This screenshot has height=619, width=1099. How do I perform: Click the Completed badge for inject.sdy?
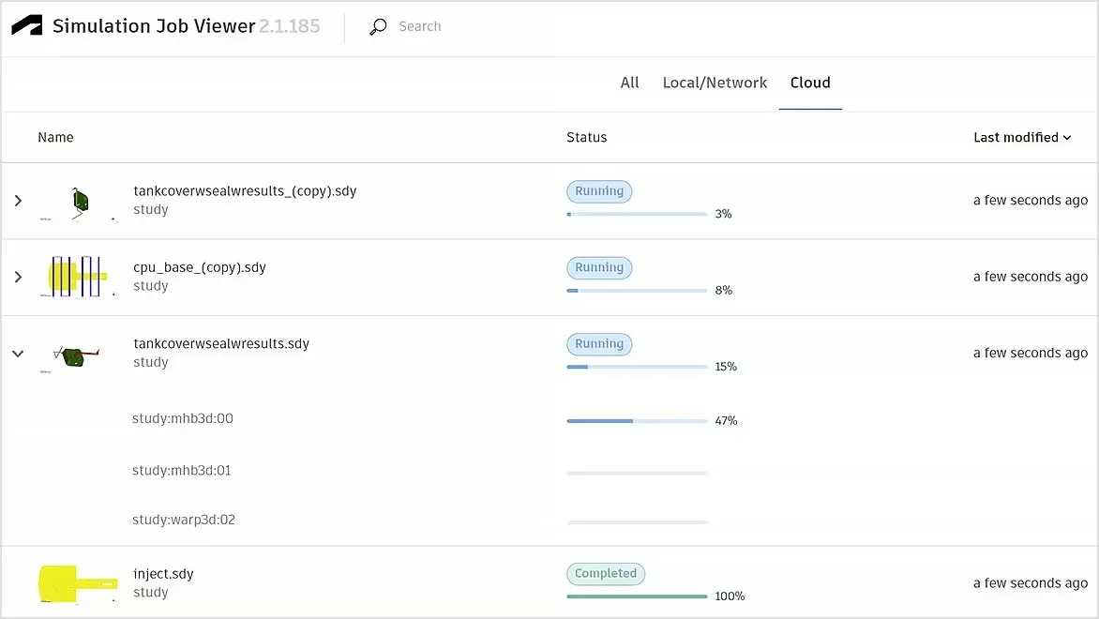coord(605,573)
